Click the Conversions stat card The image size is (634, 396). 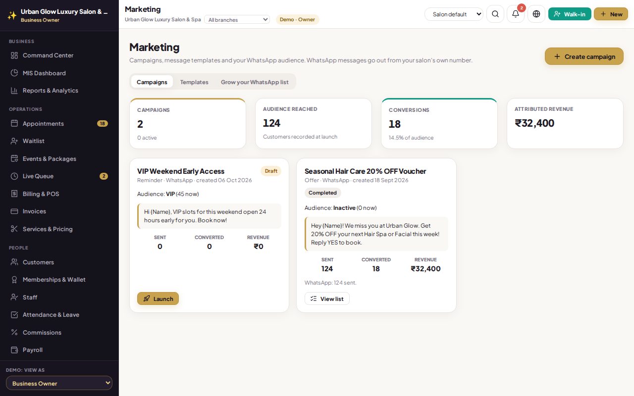click(439, 123)
